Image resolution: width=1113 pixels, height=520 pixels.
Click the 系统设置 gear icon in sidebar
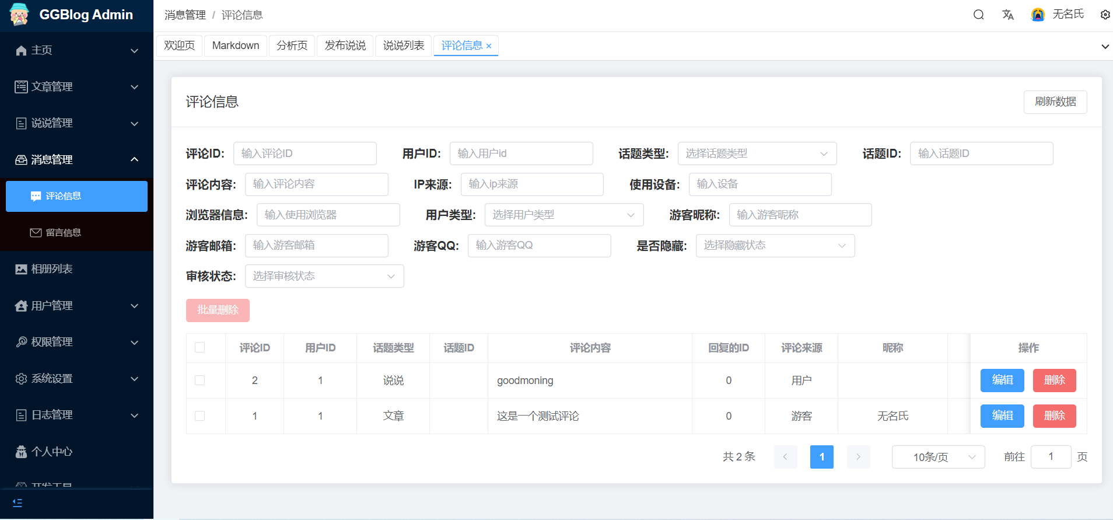(x=21, y=379)
